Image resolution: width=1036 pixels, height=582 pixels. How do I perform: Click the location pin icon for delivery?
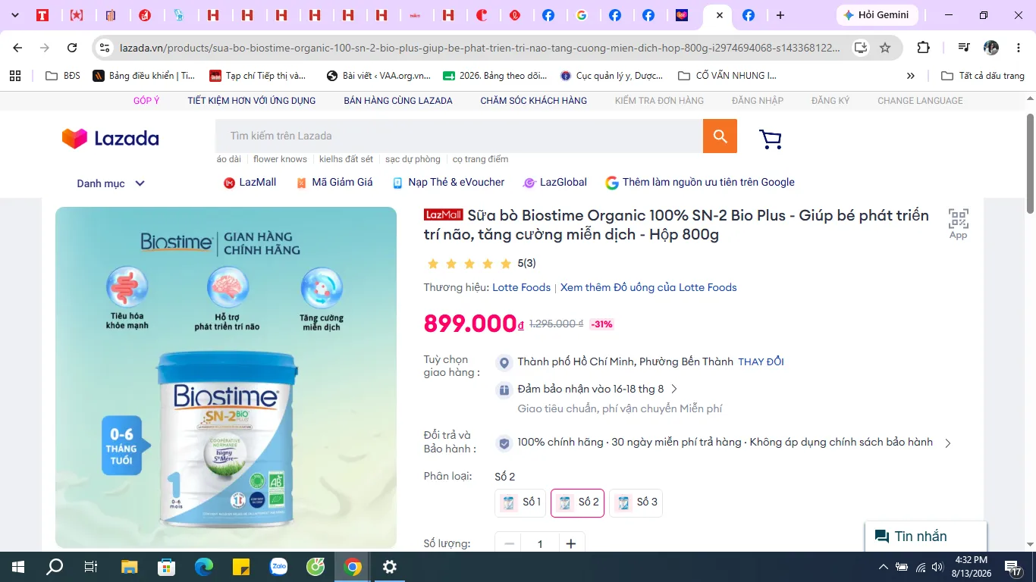pyautogui.click(x=504, y=362)
